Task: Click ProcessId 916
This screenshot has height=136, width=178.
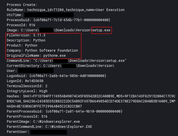Action: 21,25
